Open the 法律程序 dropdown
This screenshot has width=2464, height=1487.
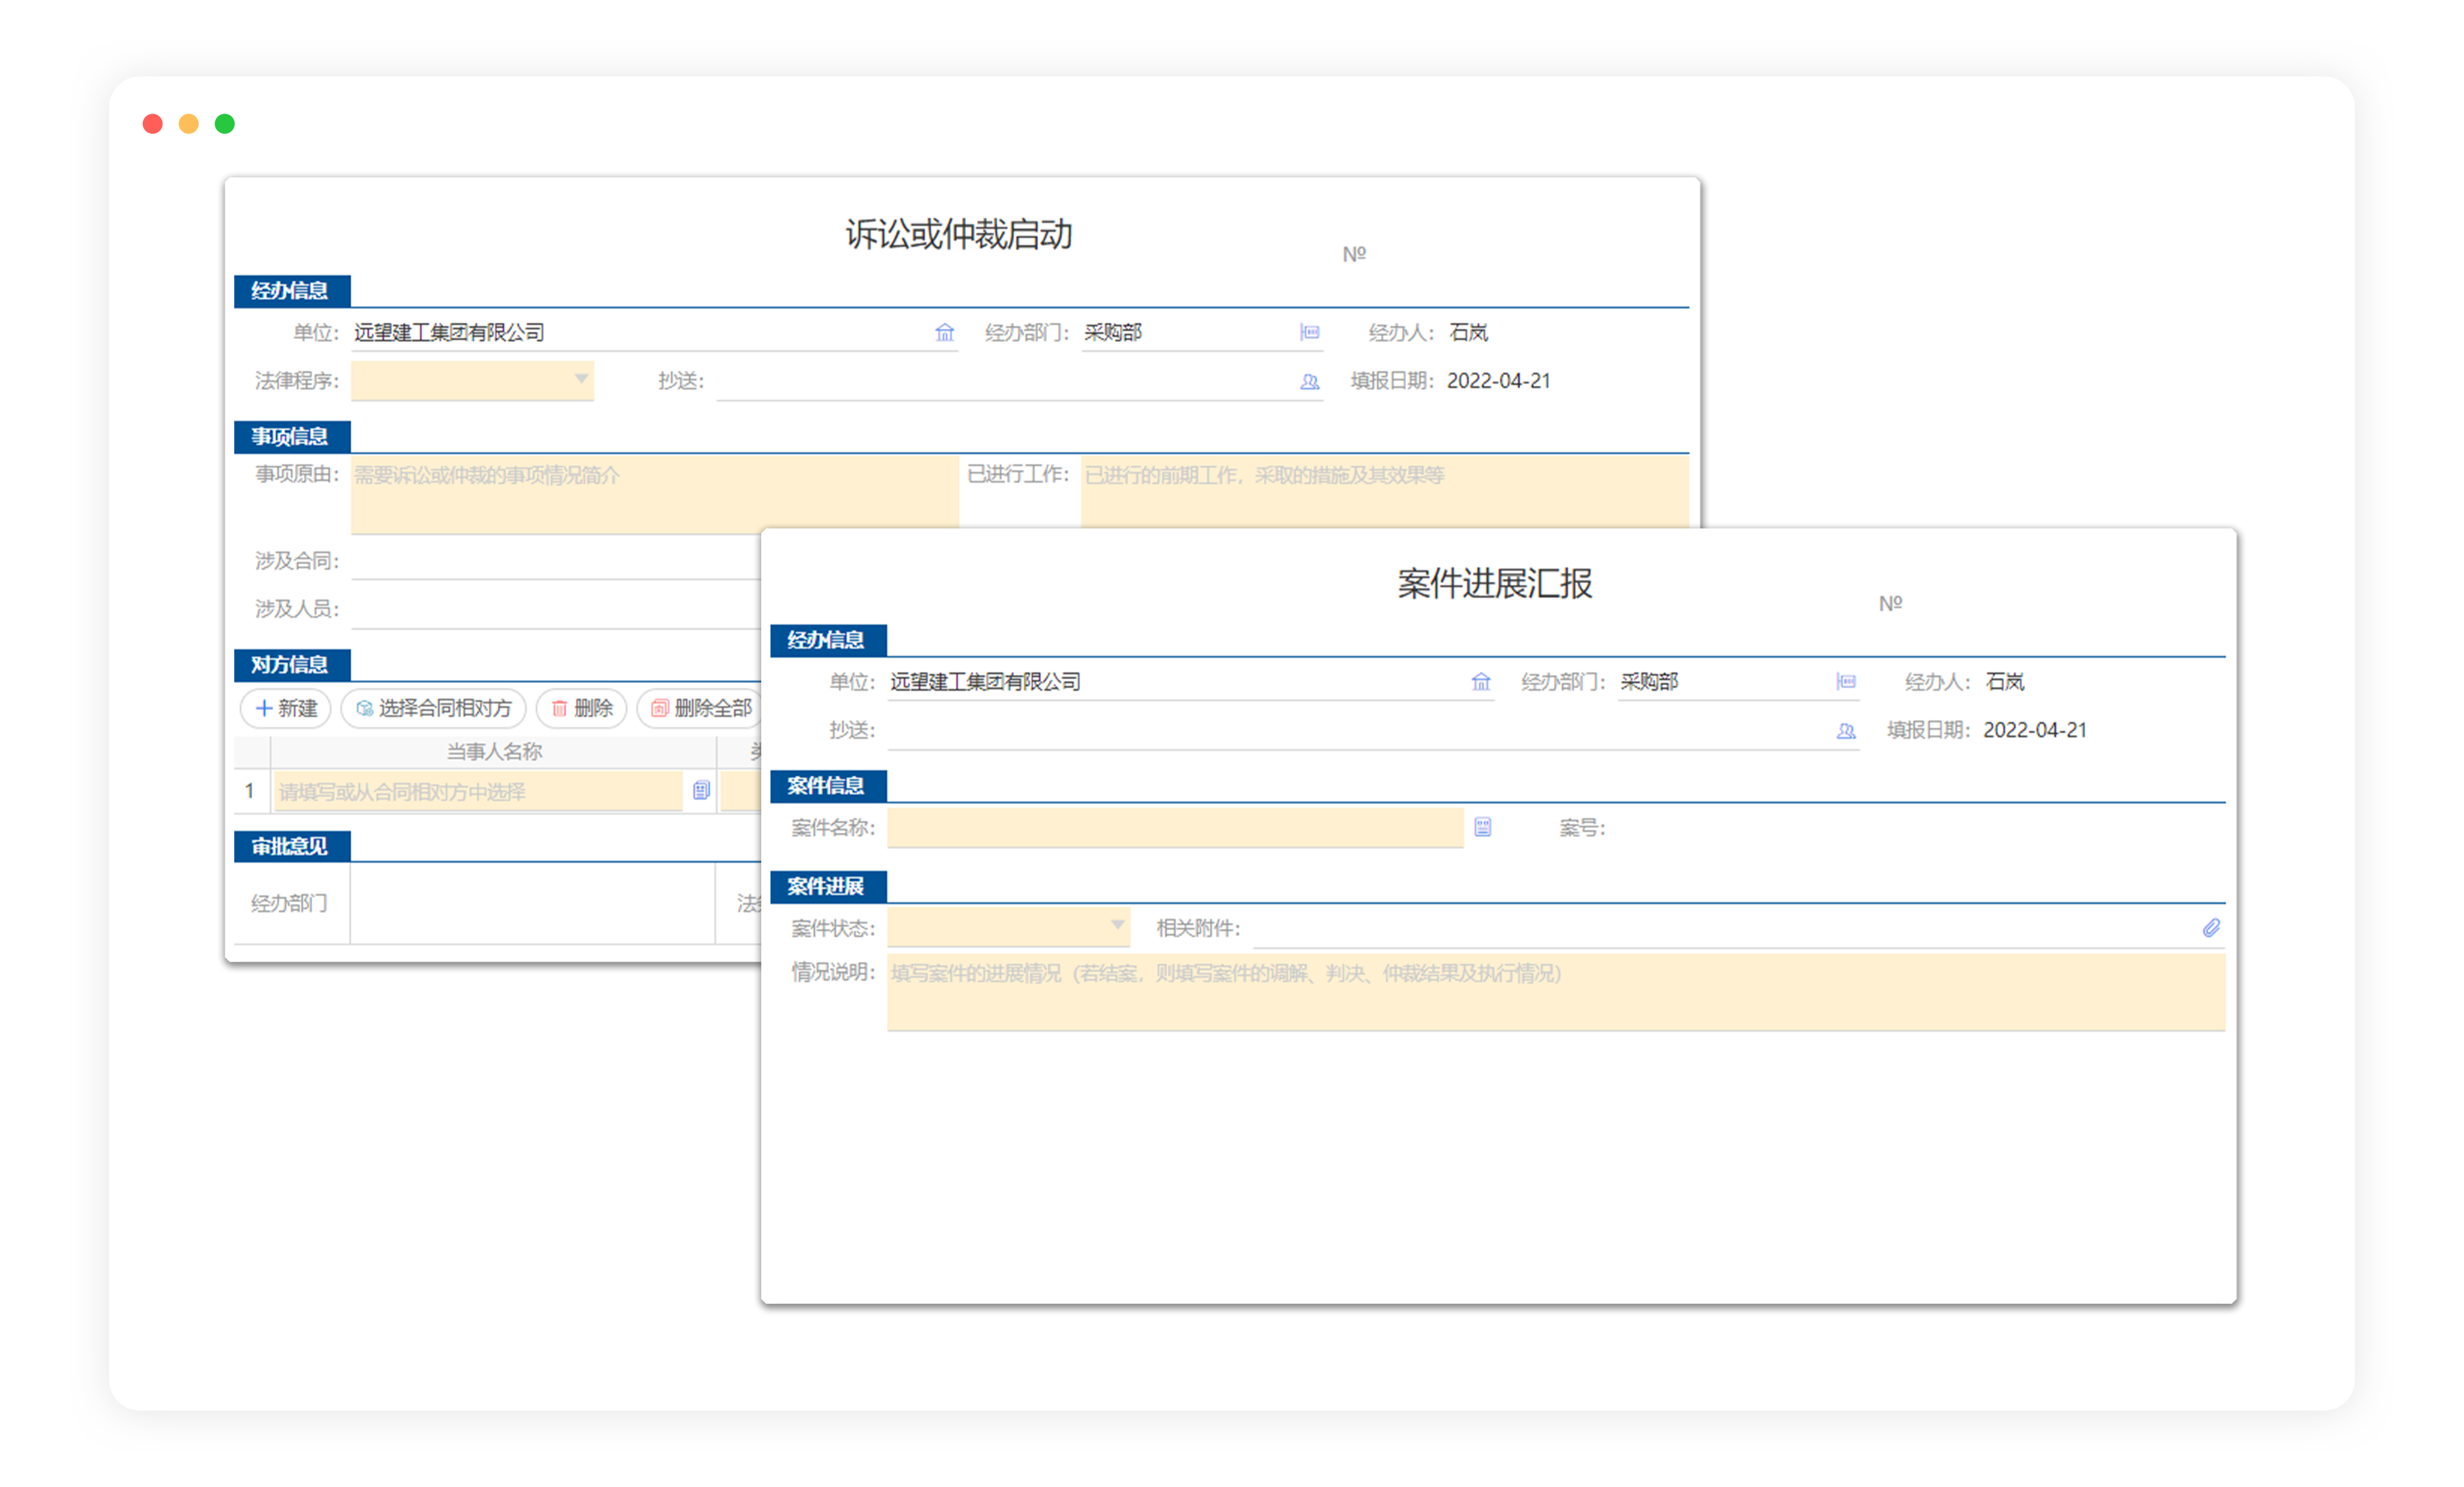[472, 381]
